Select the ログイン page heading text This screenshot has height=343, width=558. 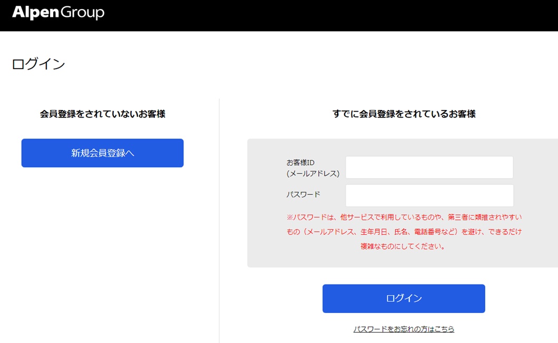(38, 64)
